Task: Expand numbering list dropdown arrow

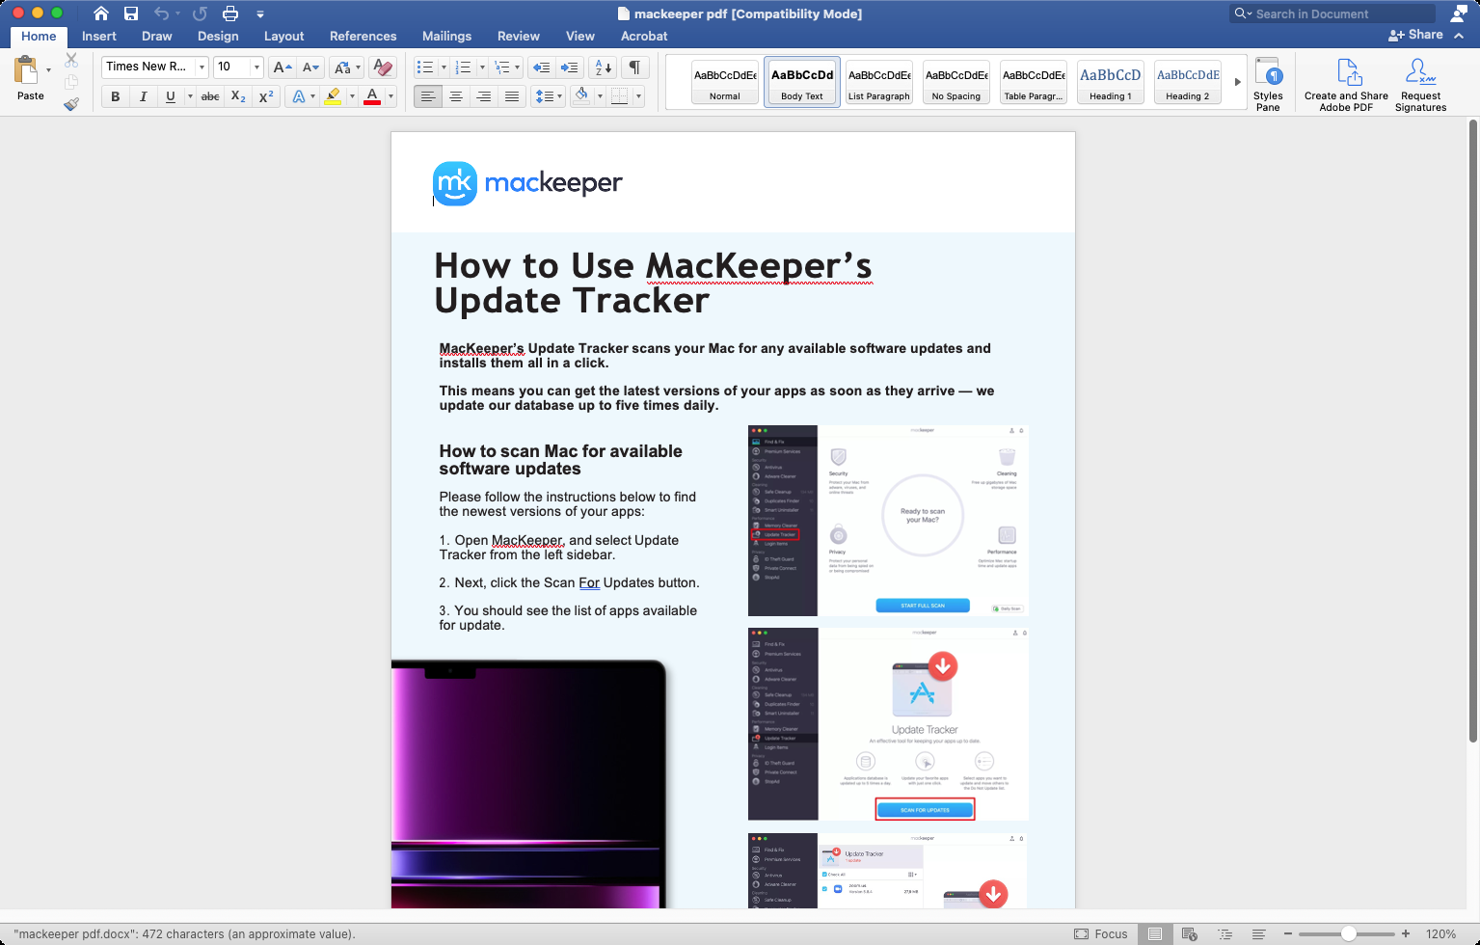Action: [x=482, y=67]
